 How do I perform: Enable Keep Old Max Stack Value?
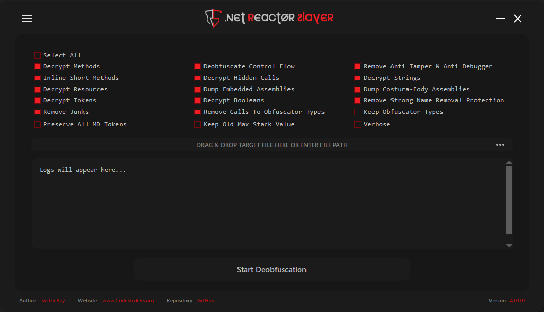point(197,124)
